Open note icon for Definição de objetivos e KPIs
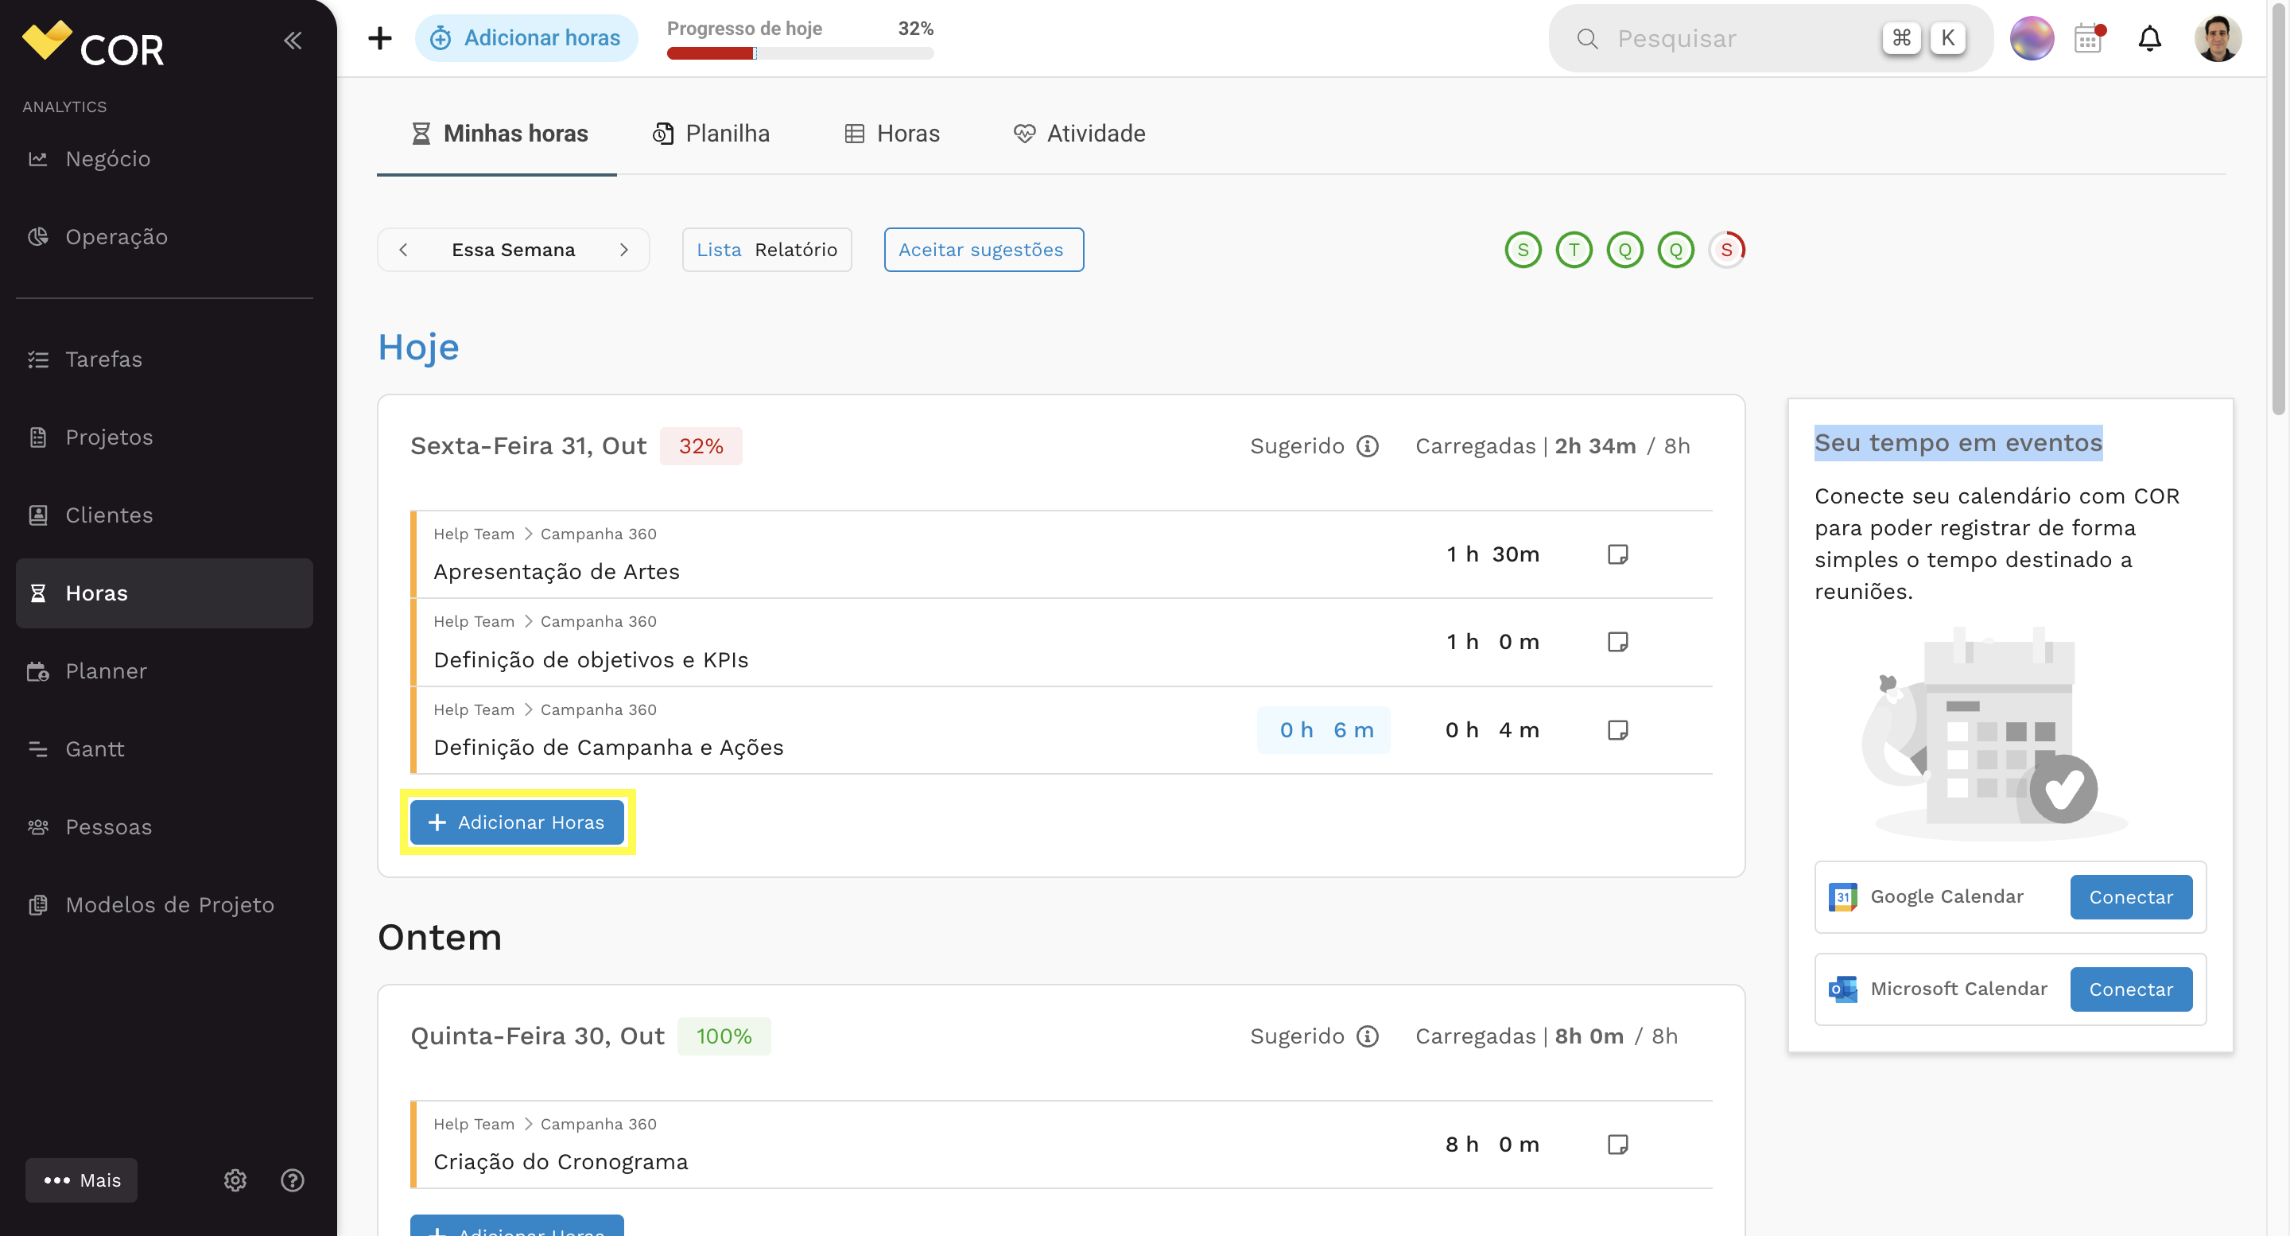 [1618, 642]
